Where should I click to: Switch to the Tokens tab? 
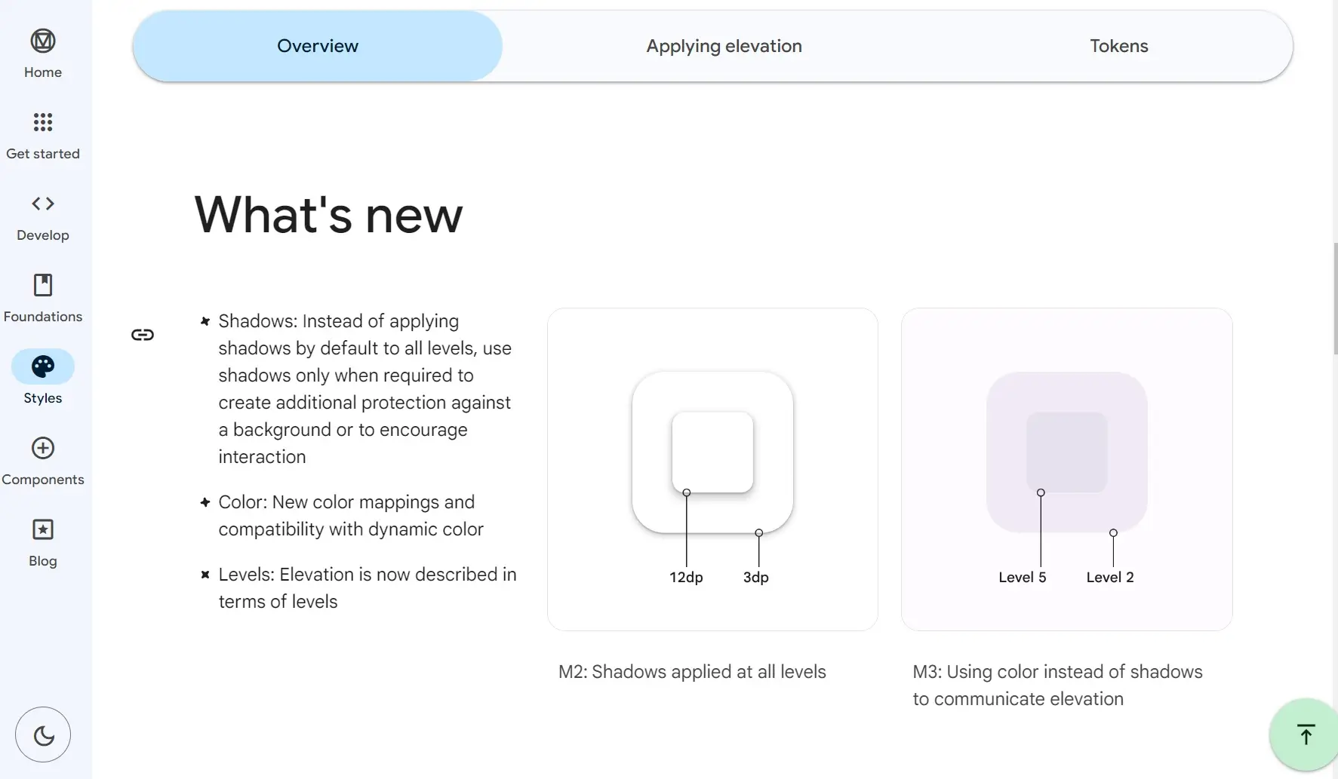(x=1119, y=46)
